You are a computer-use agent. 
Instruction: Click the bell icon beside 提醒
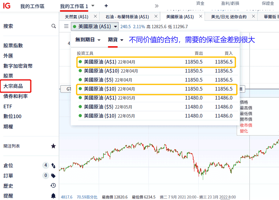click(x=53, y=196)
